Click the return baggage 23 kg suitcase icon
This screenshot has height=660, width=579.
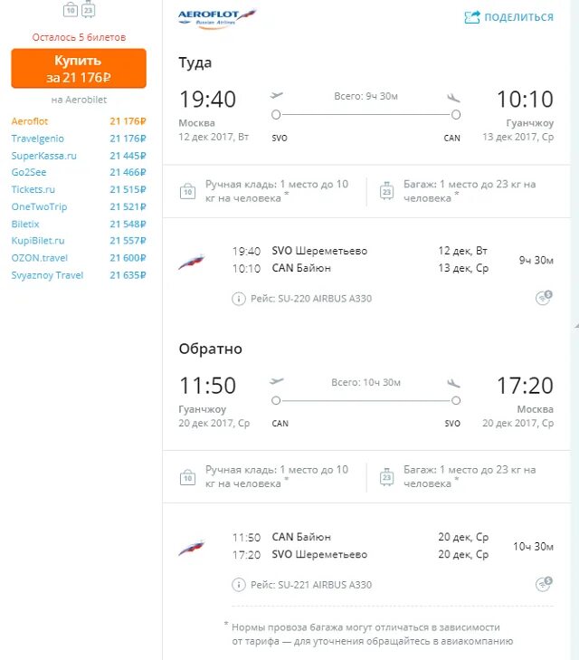386,477
